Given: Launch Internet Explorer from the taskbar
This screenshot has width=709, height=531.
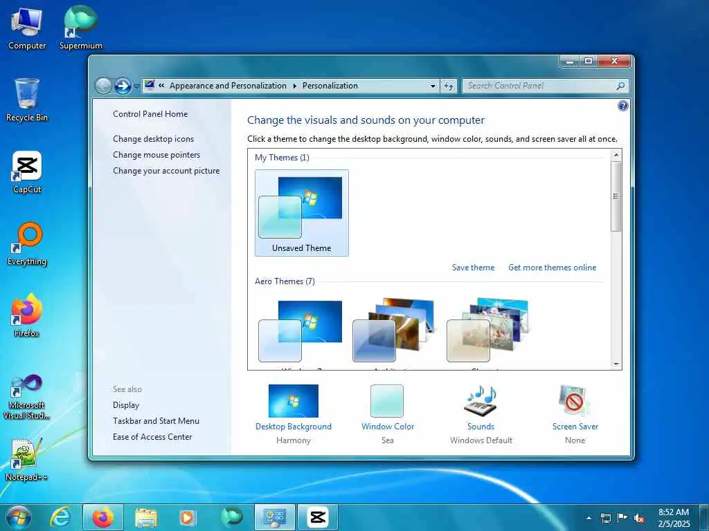Looking at the screenshot, I should [60, 517].
